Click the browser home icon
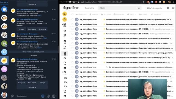This screenshot has height=99, width=176. tap(74, 2)
